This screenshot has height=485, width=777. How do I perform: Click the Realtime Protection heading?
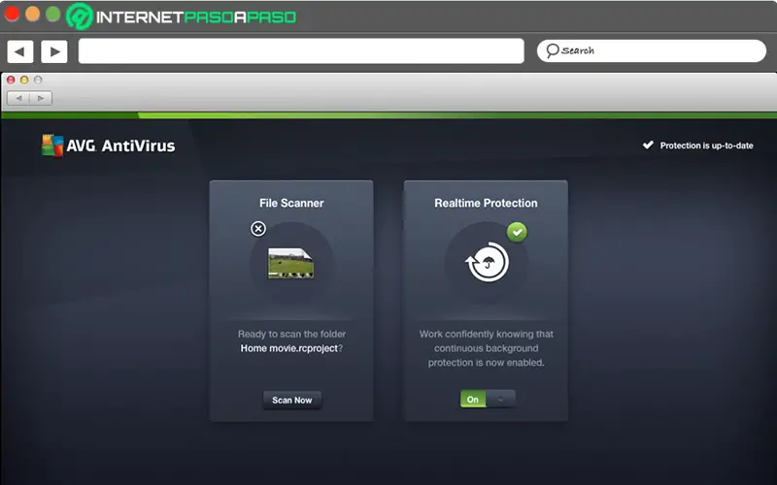pos(486,203)
